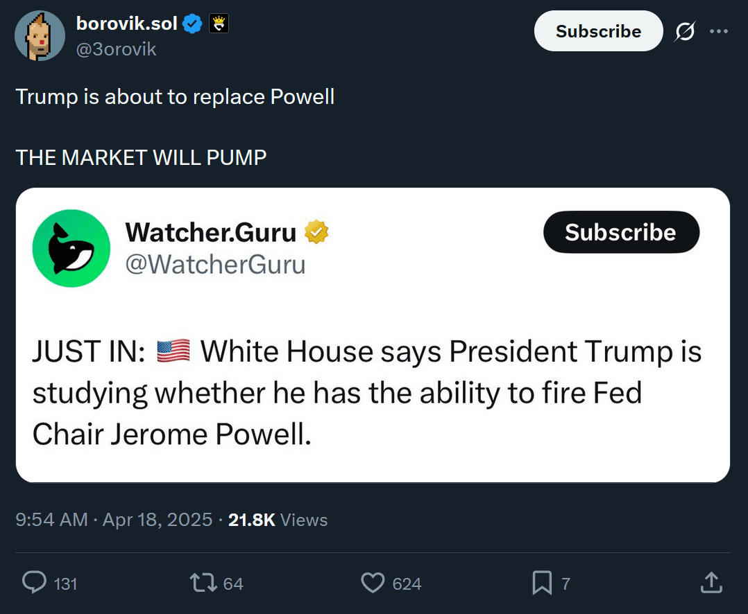The width and height of the screenshot is (748, 614).
Task: Bookmark this post
Action: (x=541, y=583)
